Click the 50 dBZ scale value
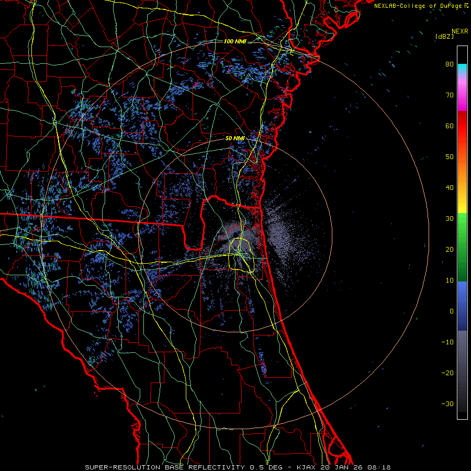 pos(450,157)
